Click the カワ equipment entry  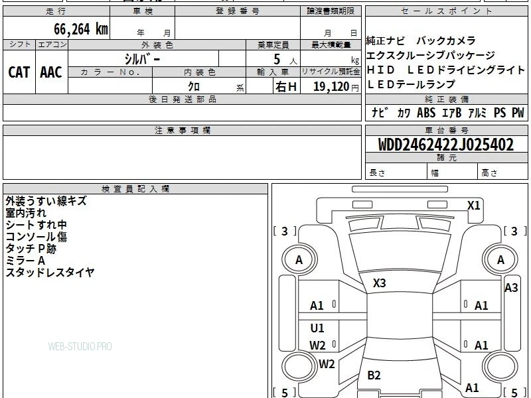pos(404,113)
